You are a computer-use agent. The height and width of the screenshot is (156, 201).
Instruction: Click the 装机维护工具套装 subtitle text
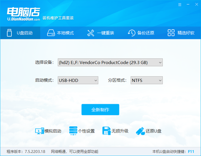coord(58,18)
